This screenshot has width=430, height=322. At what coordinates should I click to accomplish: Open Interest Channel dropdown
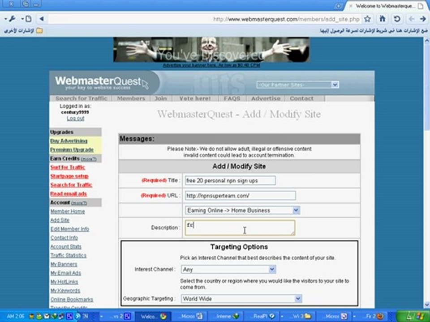pyautogui.click(x=228, y=269)
